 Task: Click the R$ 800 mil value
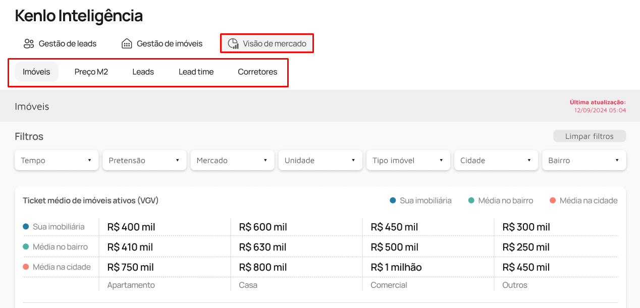click(263, 268)
